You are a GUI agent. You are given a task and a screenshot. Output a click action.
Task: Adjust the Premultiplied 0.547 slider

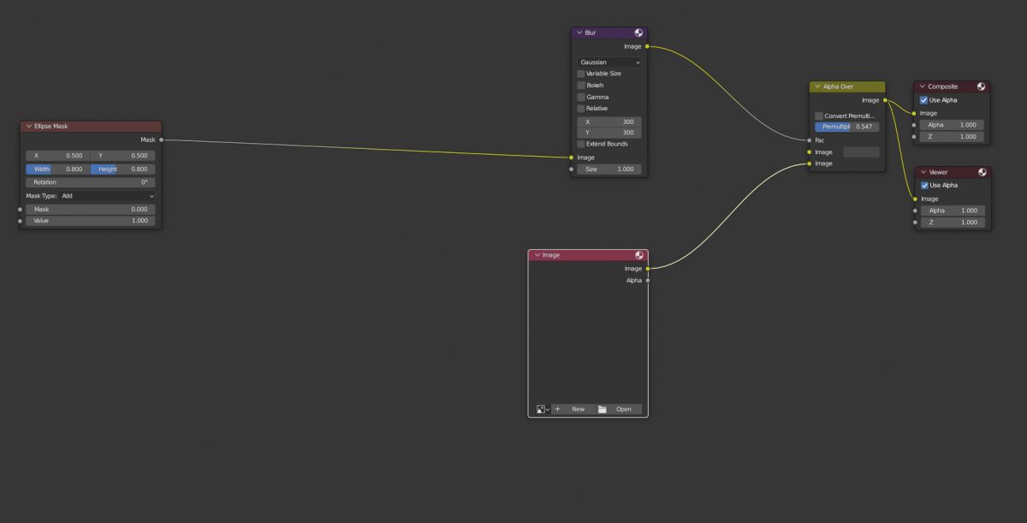[846, 127]
